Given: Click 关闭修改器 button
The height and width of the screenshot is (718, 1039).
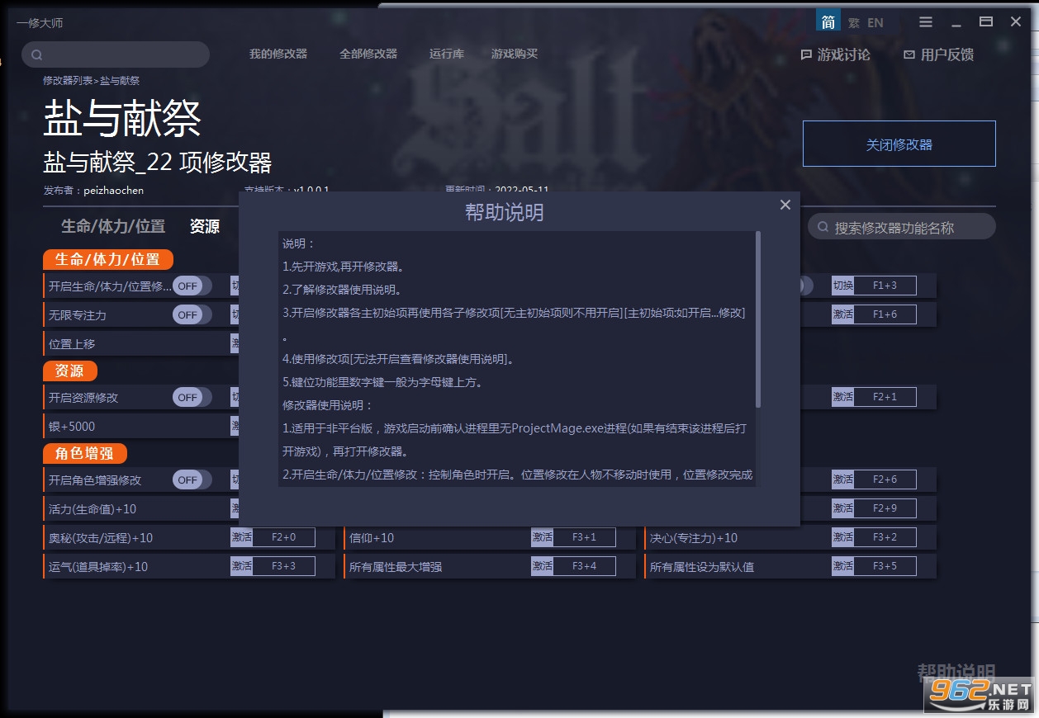Looking at the screenshot, I should (899, 144).
